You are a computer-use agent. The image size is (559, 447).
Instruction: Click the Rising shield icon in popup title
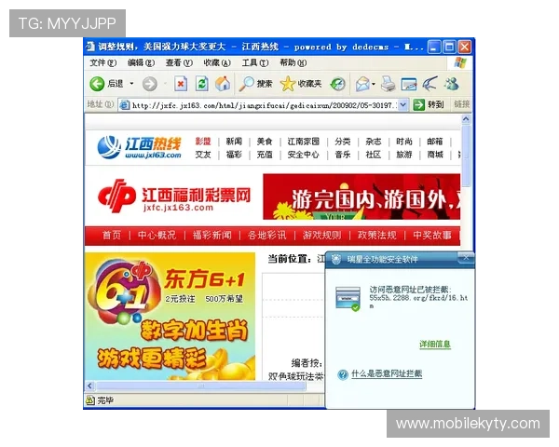(x=335, y=259)
